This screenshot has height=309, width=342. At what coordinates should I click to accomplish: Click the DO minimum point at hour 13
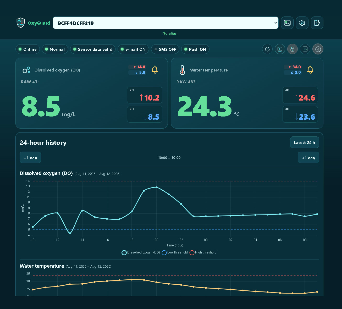coord(70,233)
